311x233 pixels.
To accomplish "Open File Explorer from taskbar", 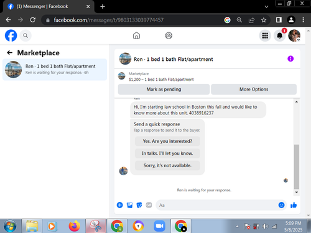I will point(32,226).
